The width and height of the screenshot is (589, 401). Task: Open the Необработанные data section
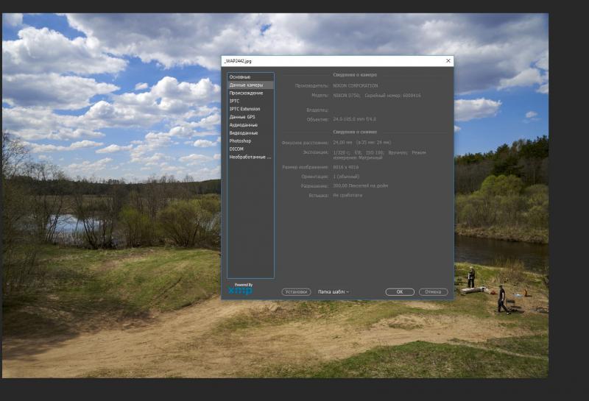click(250, 157)
